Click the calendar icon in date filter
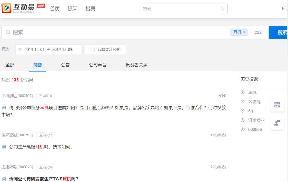Screen dimensions: 288x182 (x=20, y=50)
